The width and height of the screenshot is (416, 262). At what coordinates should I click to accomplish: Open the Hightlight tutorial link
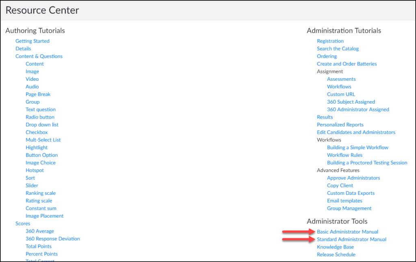point(37,147)
